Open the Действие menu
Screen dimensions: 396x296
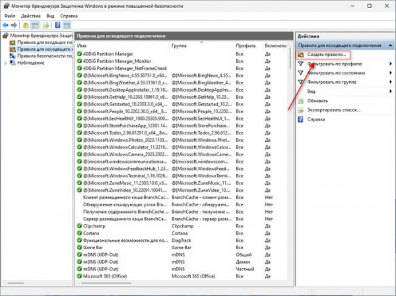(x=31, y=16)
